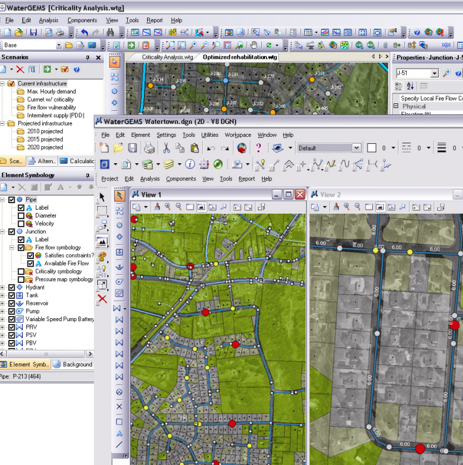Toggle the Hydrant checkbox

12,287
